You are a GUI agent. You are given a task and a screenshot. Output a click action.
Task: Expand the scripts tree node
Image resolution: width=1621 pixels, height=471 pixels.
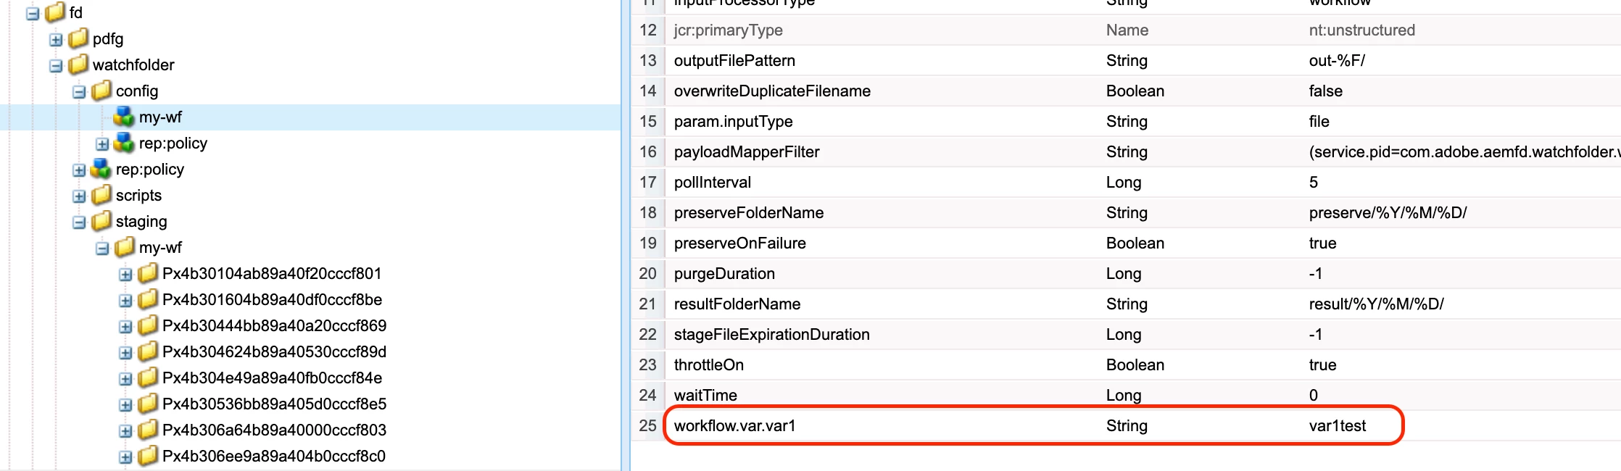[x=79, y=196]
